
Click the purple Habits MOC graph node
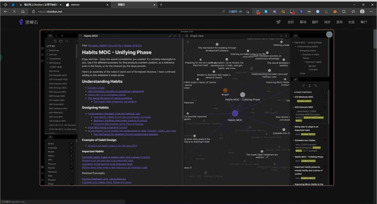click(x=235, y=113)
